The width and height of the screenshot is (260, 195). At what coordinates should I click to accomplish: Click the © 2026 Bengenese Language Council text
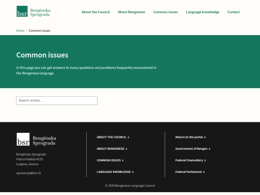(x=130, y=186)
